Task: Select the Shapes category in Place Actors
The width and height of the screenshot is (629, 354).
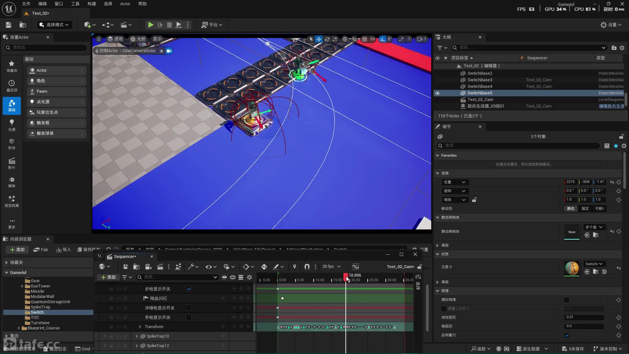Action: click(12, 144)
